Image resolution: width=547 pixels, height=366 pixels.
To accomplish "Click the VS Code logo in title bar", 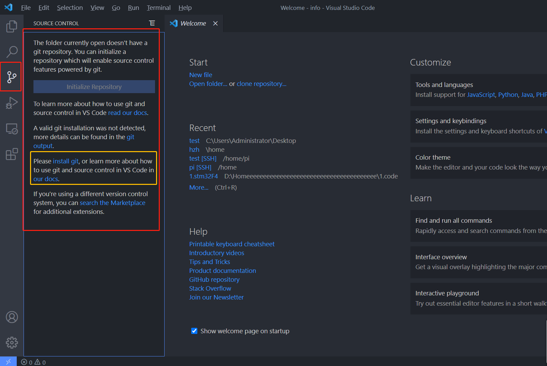I will (8, 7).
